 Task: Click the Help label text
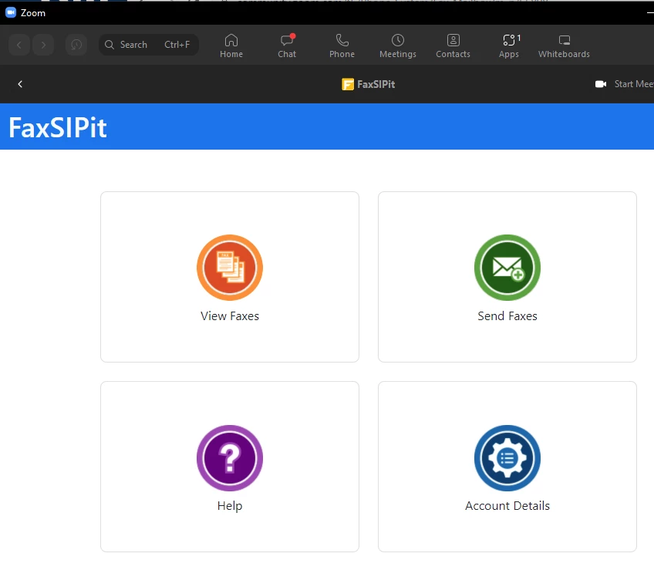coord(230,506)
